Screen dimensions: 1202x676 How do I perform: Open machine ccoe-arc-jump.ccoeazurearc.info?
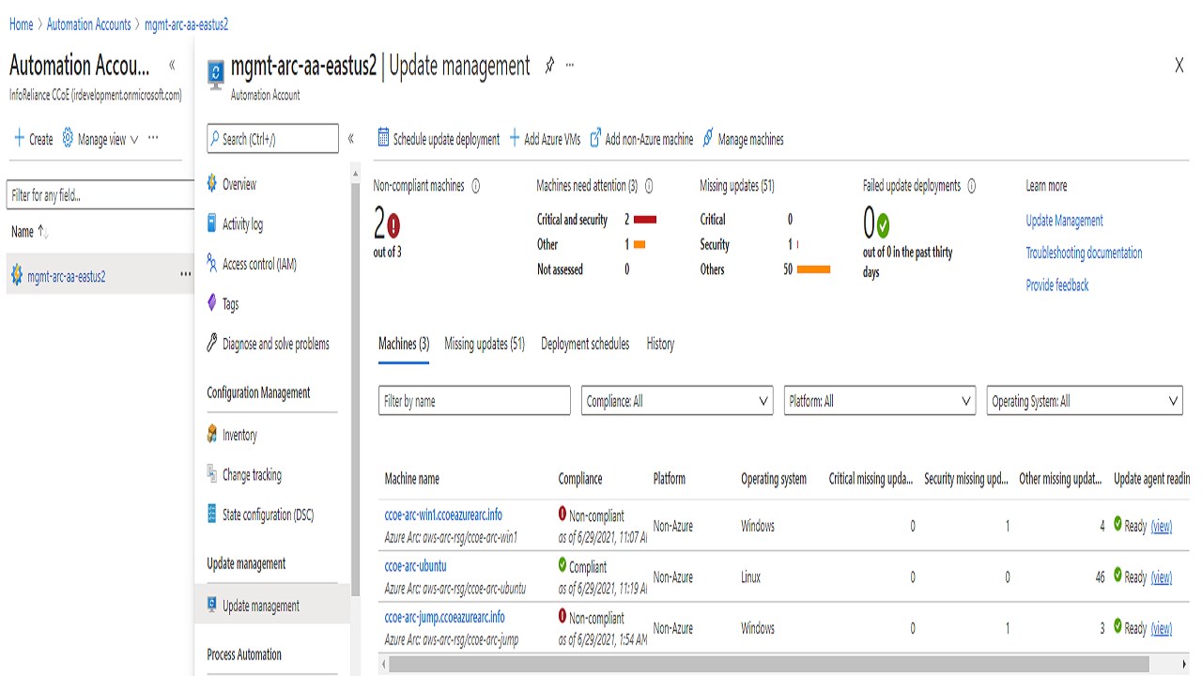[445, 617]
